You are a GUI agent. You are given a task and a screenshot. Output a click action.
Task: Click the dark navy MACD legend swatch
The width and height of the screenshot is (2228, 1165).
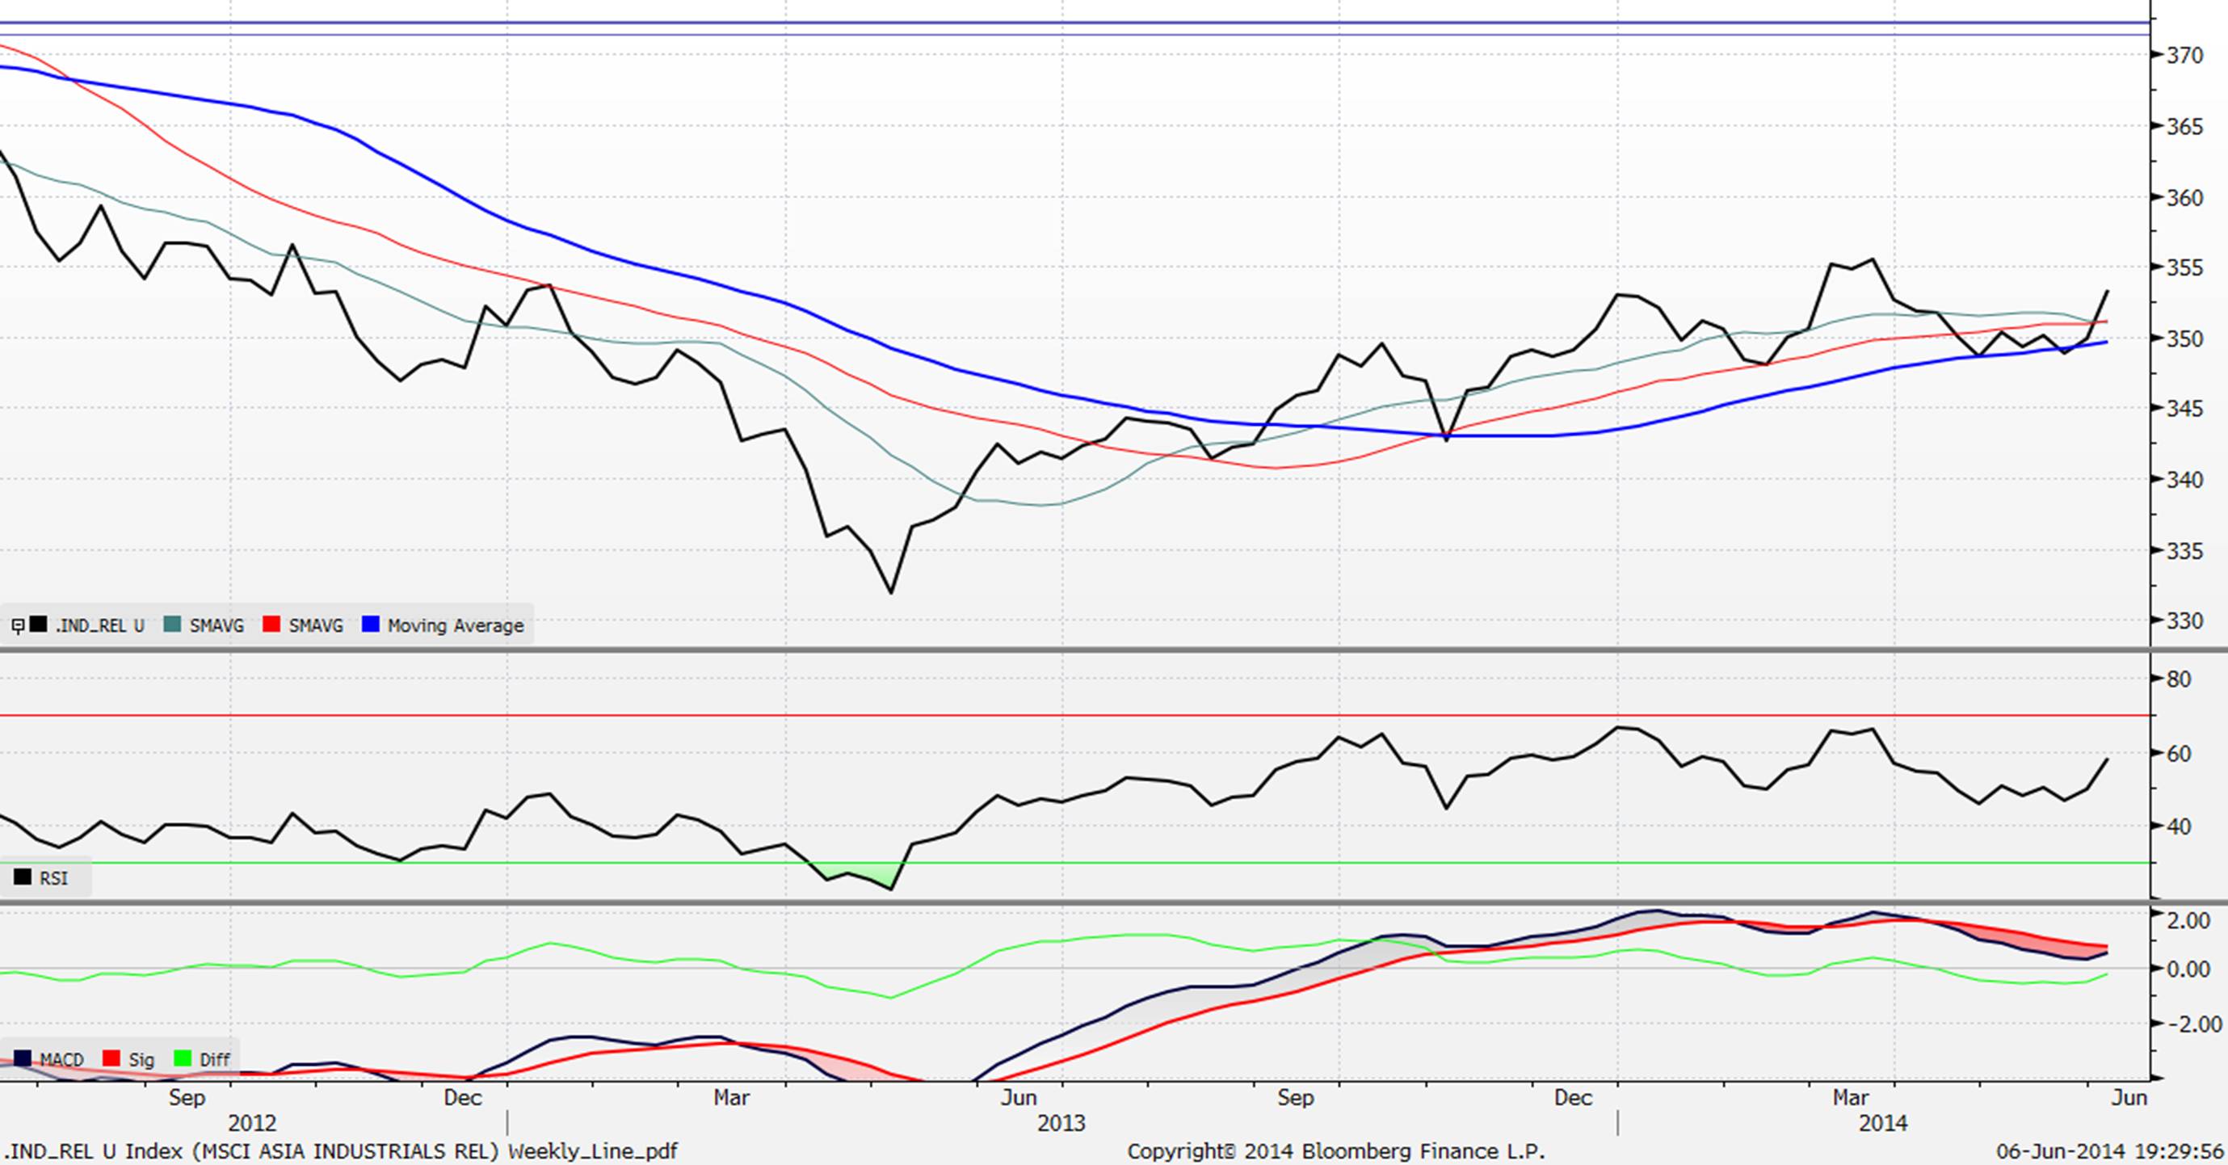pos(23,1058)
